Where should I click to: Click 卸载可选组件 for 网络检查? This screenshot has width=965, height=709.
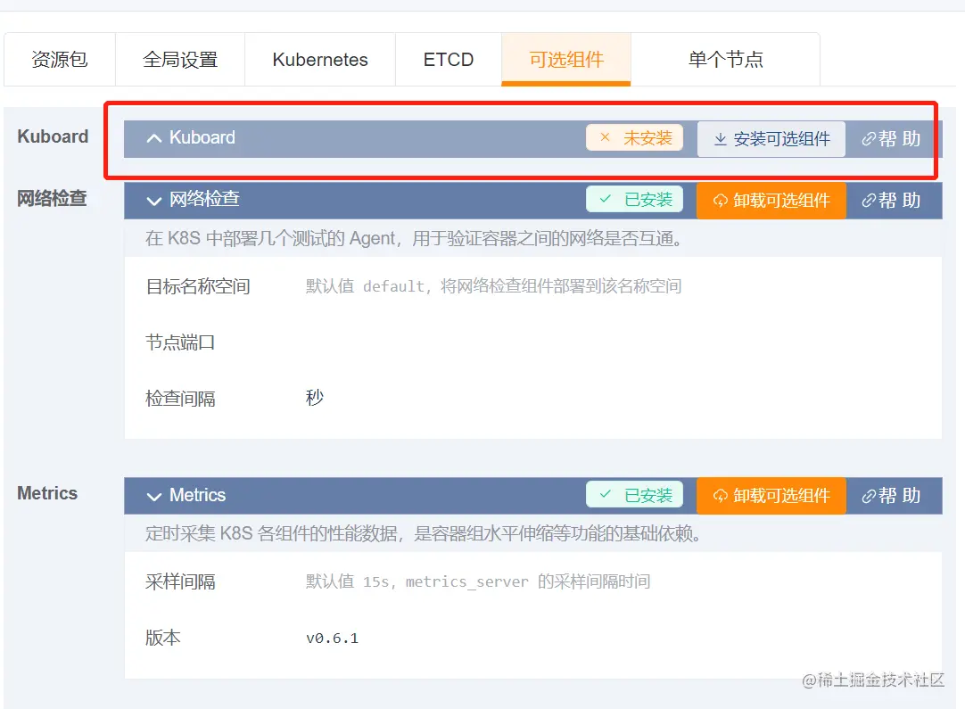pyautogui.click(x=771, y=201)
